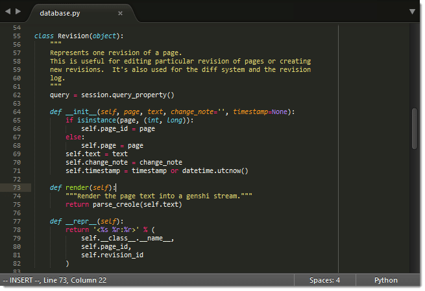Click 'self.__class__.__name__,' line
Image resolution: width=425 pixels, height=291 pixels.
(x=127, y=239)
